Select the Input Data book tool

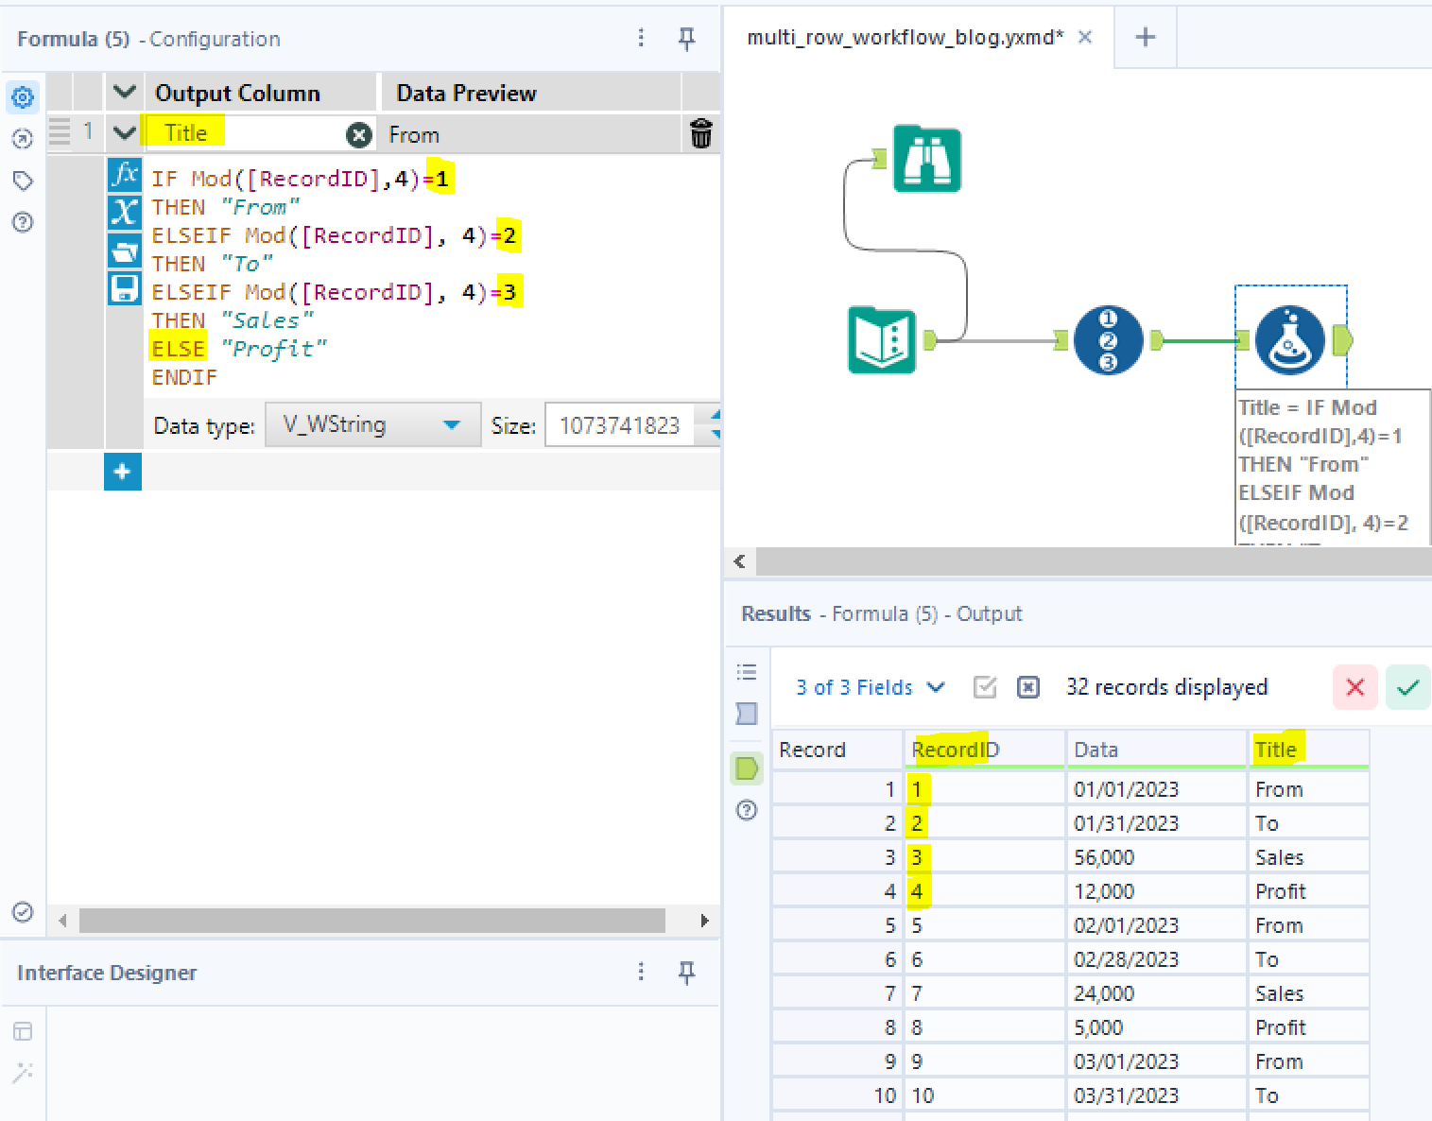[x=882, y=340]
